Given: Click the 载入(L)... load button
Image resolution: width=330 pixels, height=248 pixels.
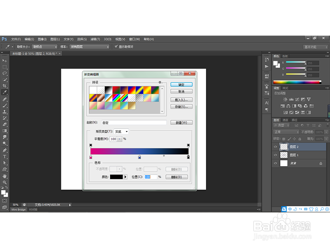Looking at the screenshot, I should (x=181, y=100).
